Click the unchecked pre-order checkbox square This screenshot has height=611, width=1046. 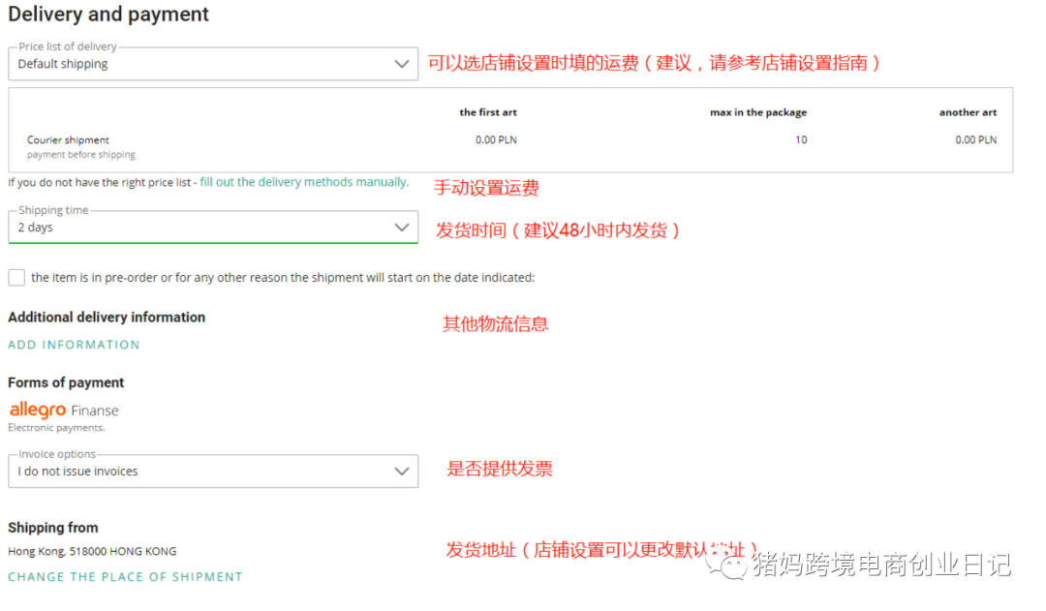point(16,277)
